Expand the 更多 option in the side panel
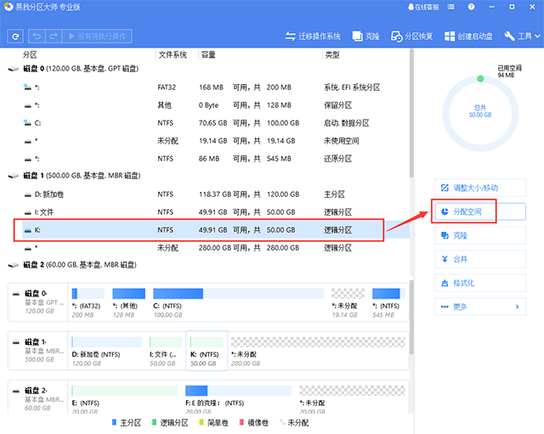 point(479,307)
